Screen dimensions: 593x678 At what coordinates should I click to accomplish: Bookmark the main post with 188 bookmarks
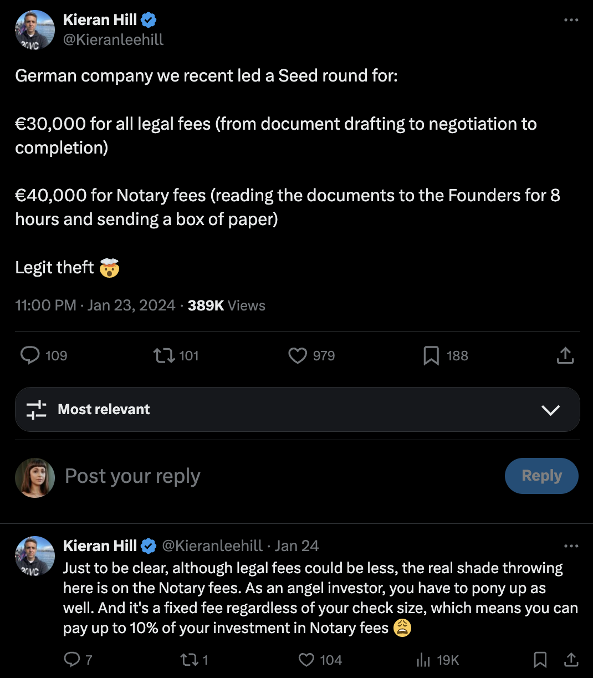[431, 355]
